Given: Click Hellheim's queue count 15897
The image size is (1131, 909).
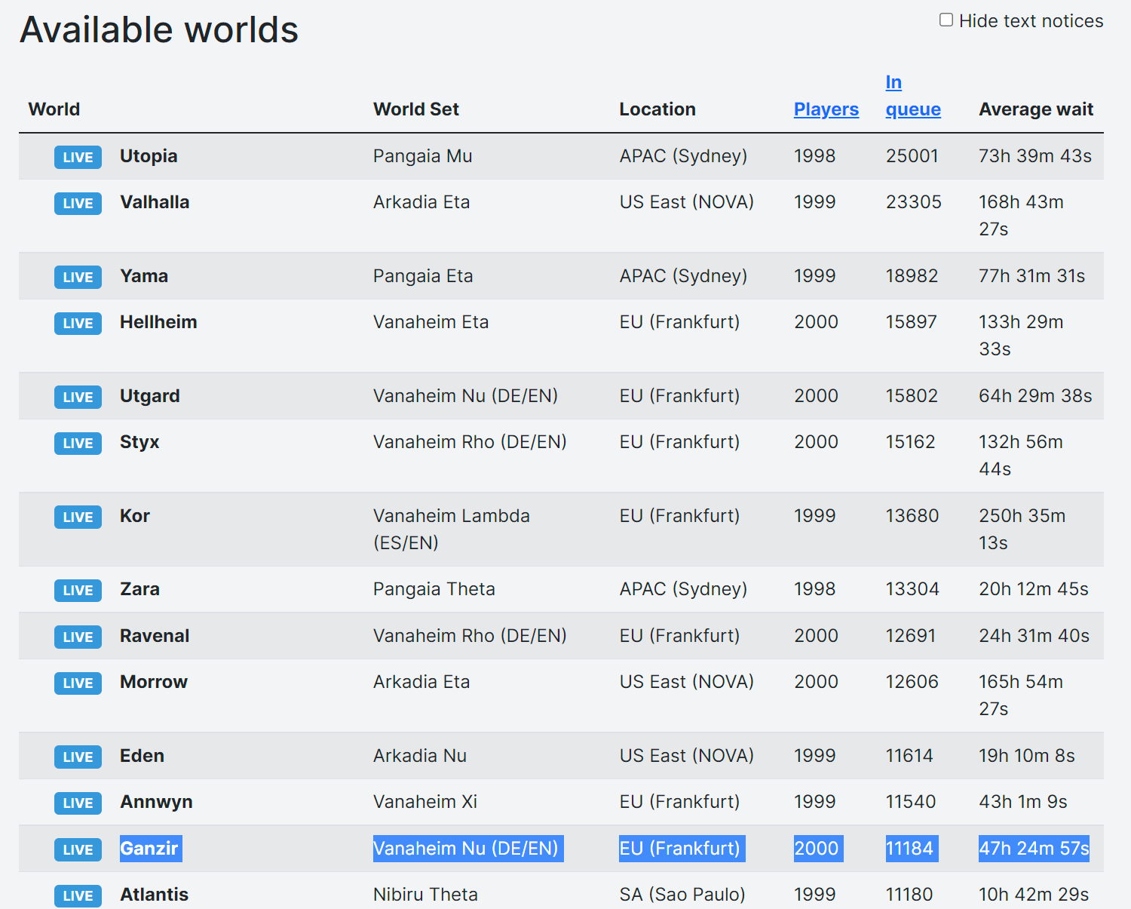Looking at the screenshot, I should 912,322.
